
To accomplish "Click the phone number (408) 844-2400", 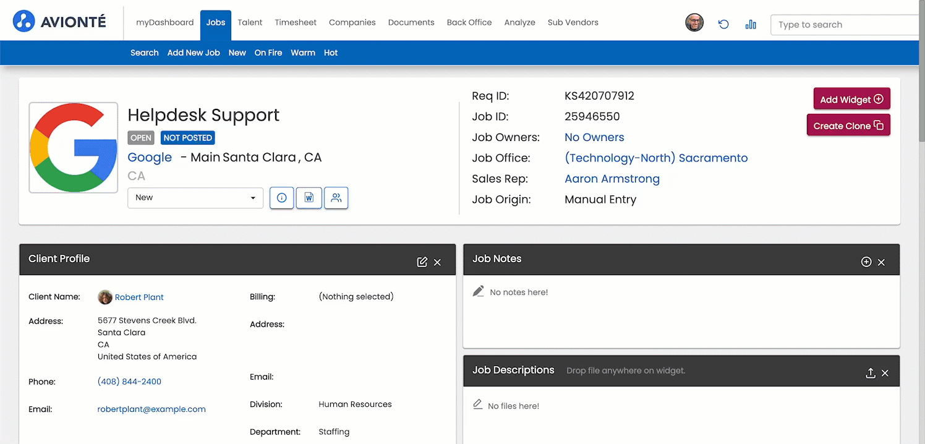I will click(129, 382).
